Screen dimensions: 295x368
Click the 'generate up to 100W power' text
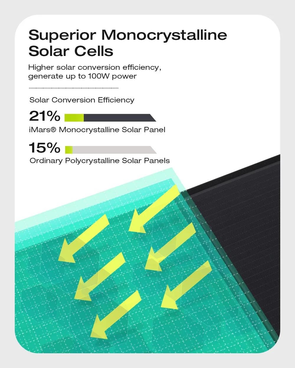(x=82, y=76)
